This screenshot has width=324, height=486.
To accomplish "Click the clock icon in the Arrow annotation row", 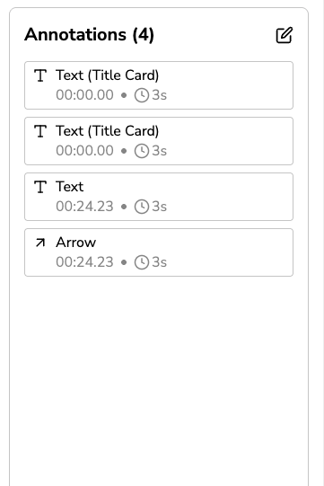I will pyautogui.click(x=142, y=262).
